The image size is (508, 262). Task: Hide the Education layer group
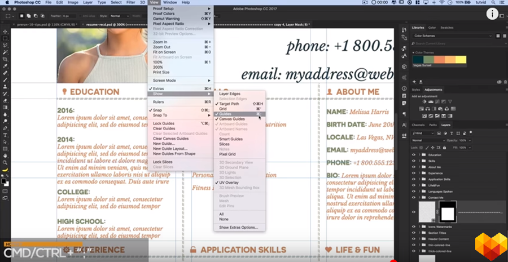414,154
